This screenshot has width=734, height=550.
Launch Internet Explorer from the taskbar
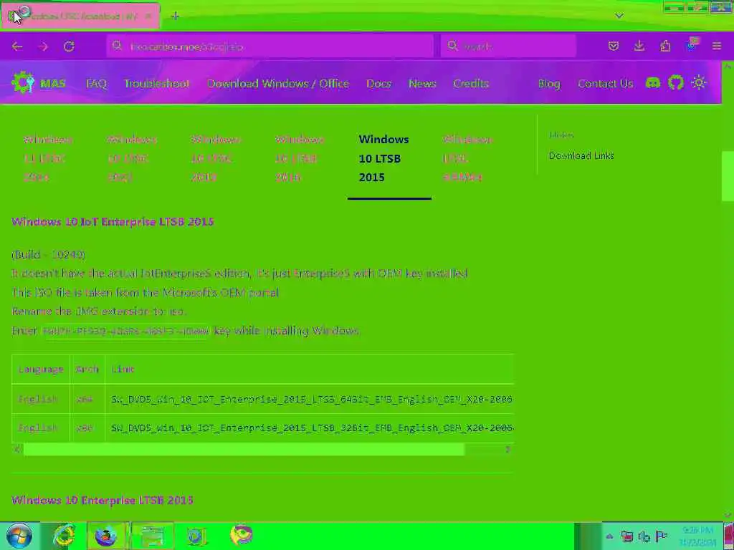pos(64,536)
